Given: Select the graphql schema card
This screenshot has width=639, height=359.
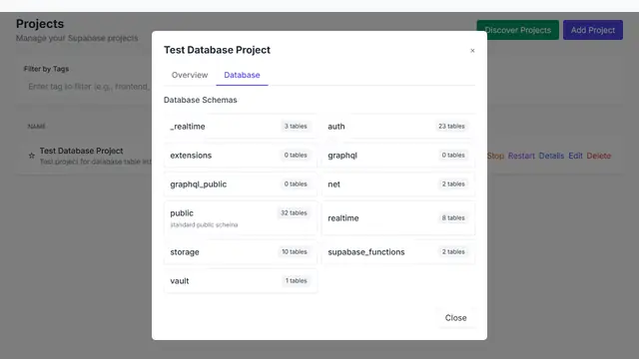Looking at the screenshot, I should pos(398,156).
